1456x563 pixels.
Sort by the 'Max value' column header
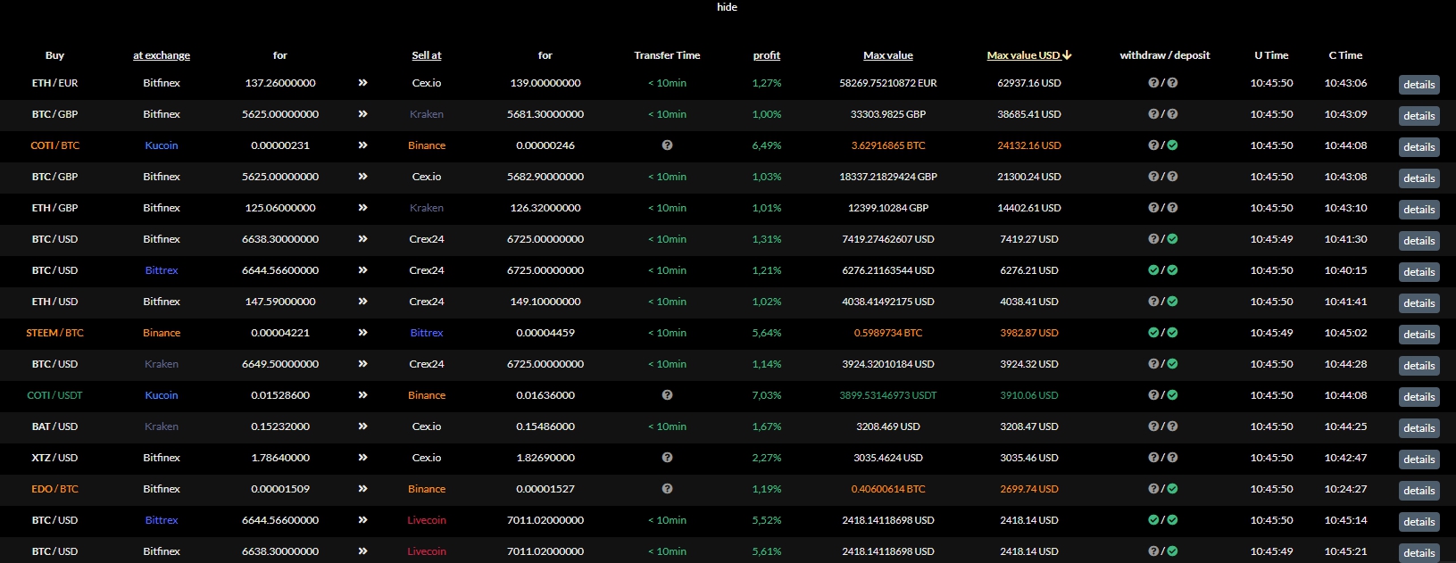tap(888, 55)
